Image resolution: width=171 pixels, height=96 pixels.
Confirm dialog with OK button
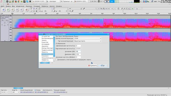tap(103, 66)
